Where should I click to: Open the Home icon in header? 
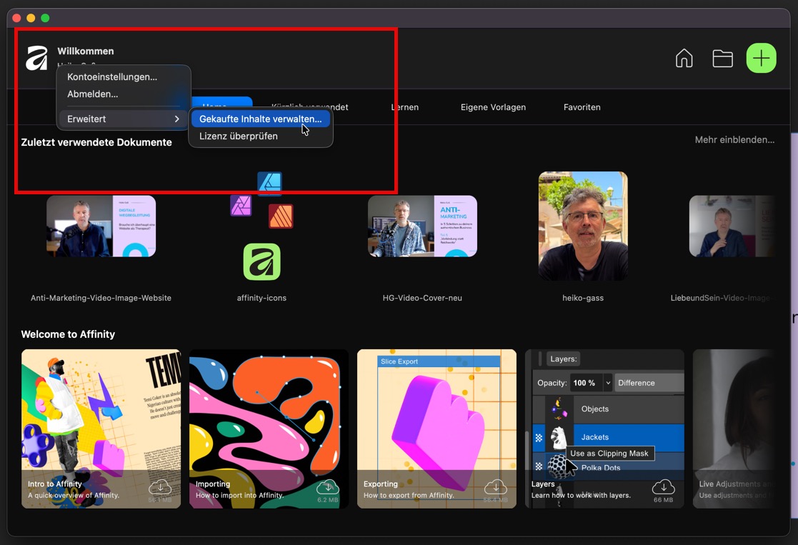[x=684, y=59]
